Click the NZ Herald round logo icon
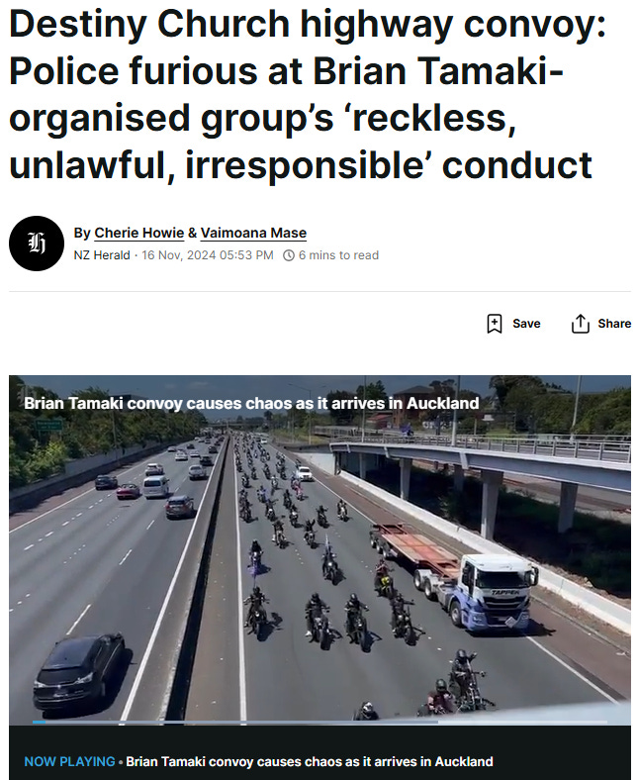The height and width of the screenshot is (780, 638). click(x=37, y=244)
